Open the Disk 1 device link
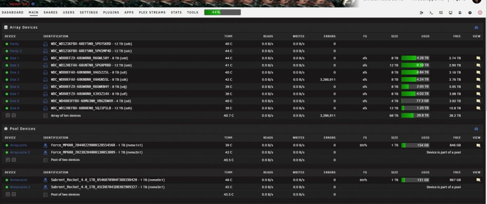This screenshot has height=204, width=487. (x=14, y=58)
